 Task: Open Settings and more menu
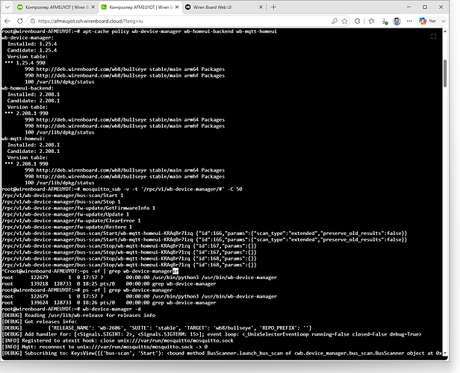point(409,21)
